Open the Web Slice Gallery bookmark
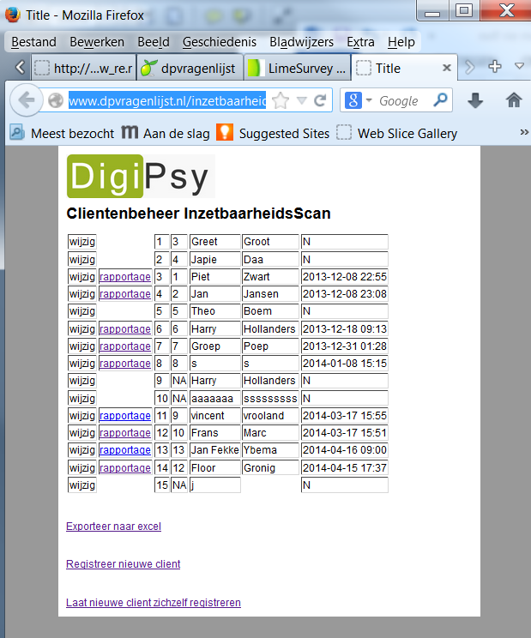Image resolution: width=531 pixels, height=638 pixels. [x=396, y=134]
